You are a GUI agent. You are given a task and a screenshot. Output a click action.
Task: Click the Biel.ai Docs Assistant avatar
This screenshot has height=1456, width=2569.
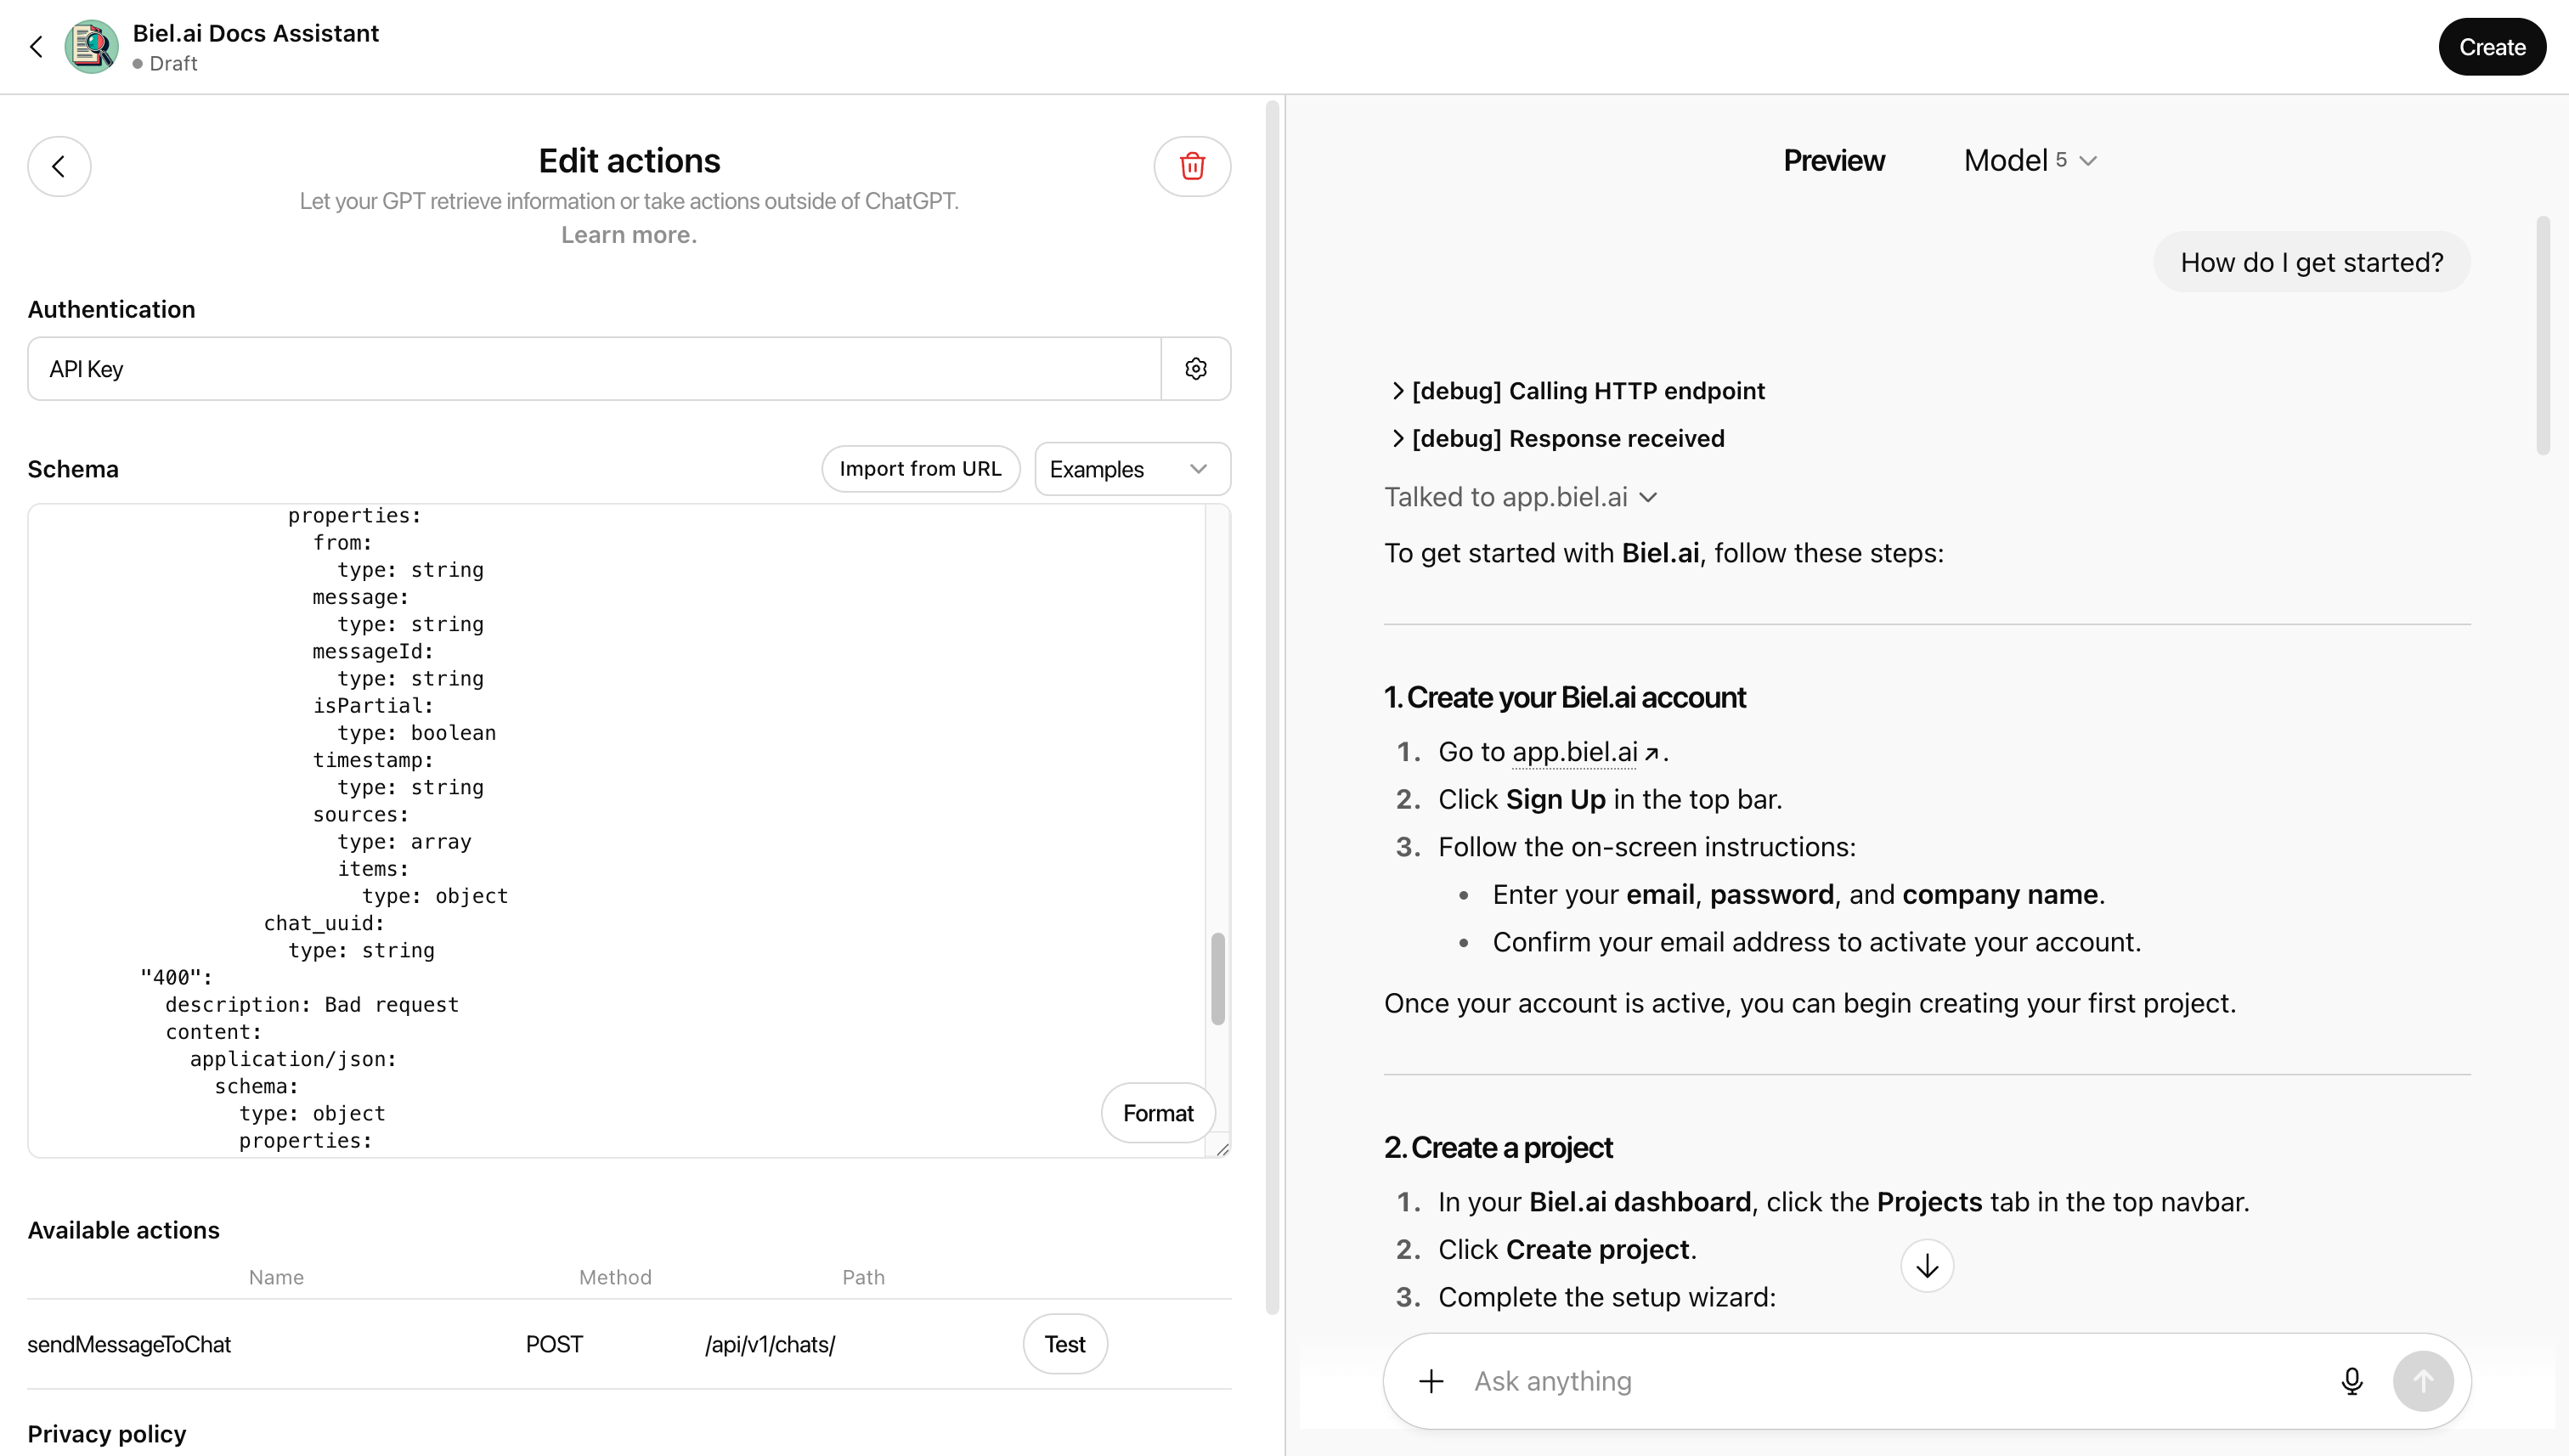coord(91,46)
